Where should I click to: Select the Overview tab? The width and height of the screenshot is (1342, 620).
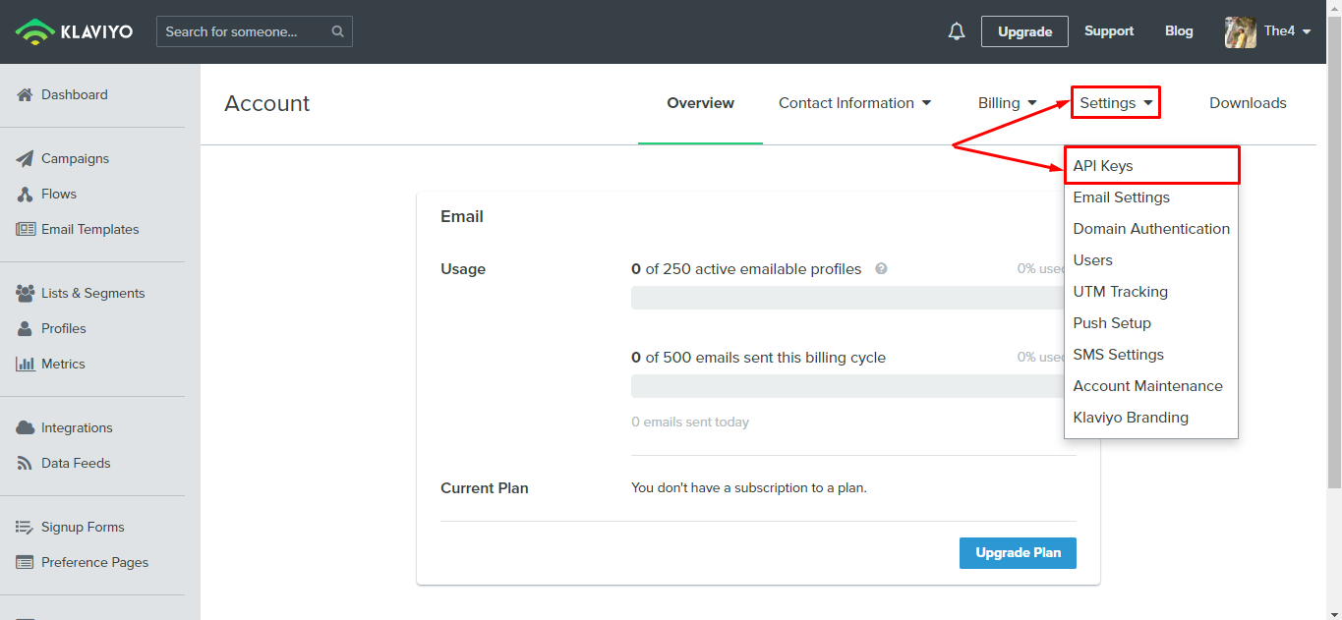(700, 103)
